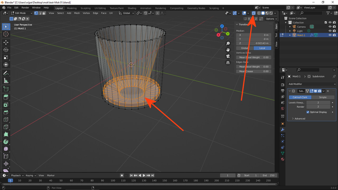Select the Transform tool
This screenshot has height=190, width=338.
(6, 65)
